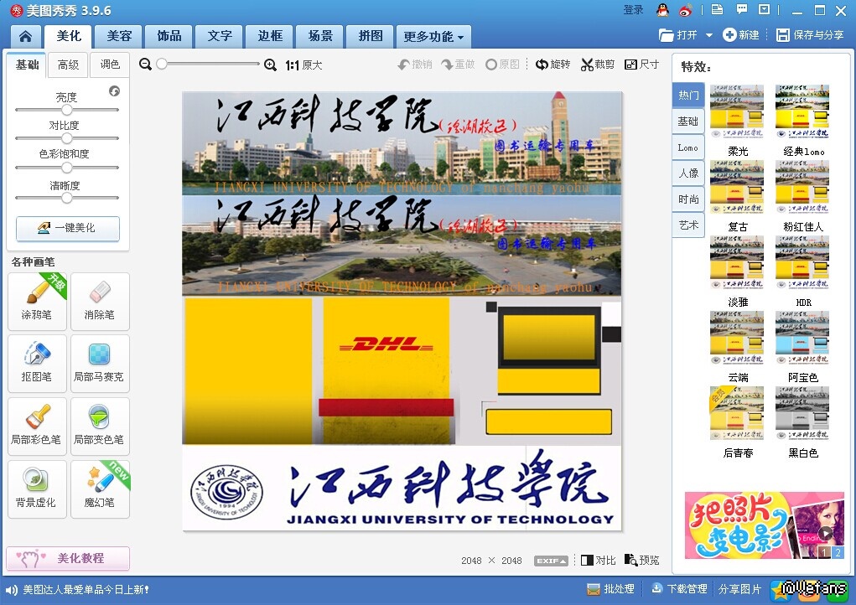Screen dimensions: 856x605
Task: Pick the 局部彩色笔 local color brush
Action: pyautogui.click(x=37, y=427)
